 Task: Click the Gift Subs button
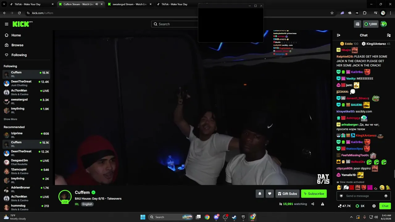click(x=287, y=194)
